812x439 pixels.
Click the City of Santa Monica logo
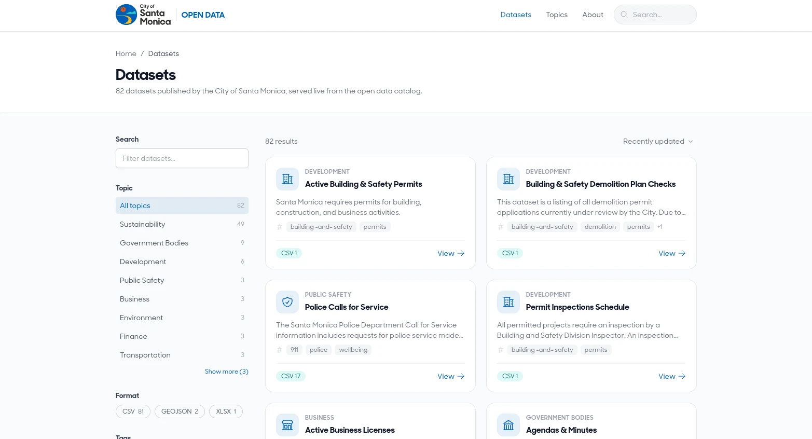(143, 15)
